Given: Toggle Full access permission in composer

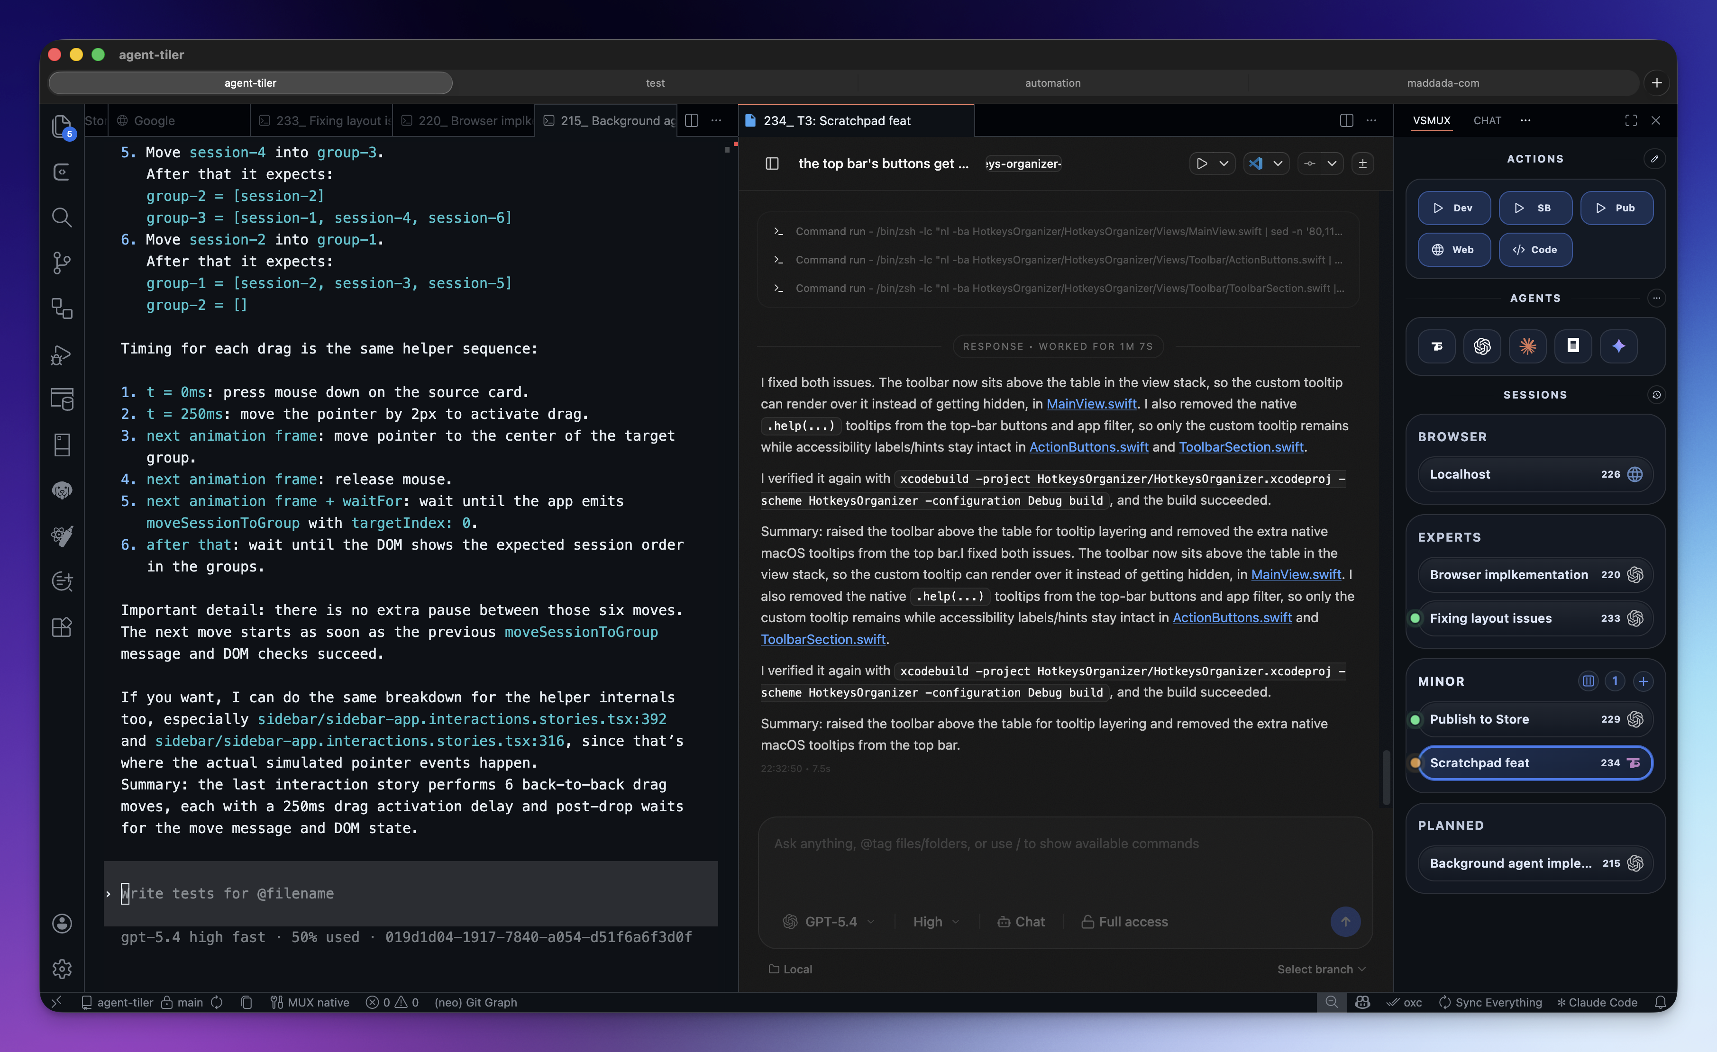Looking at the screenshot, I should point(1125,922).
